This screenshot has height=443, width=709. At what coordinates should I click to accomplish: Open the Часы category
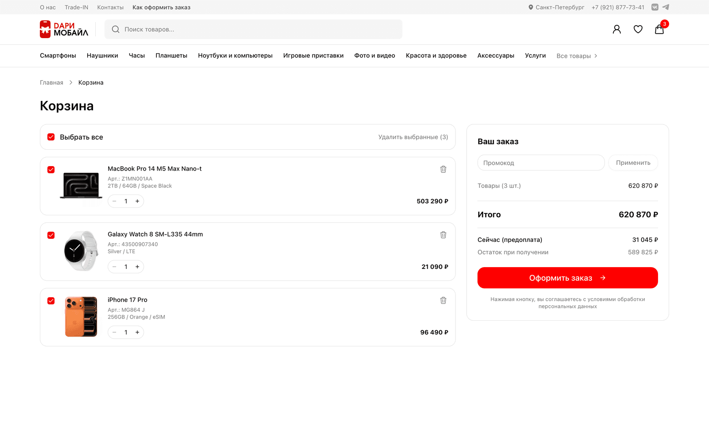137,55
